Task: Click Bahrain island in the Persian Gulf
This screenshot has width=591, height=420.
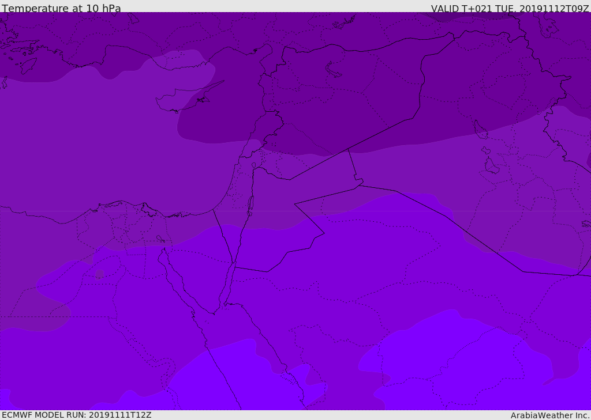Action: coord(486,150)
